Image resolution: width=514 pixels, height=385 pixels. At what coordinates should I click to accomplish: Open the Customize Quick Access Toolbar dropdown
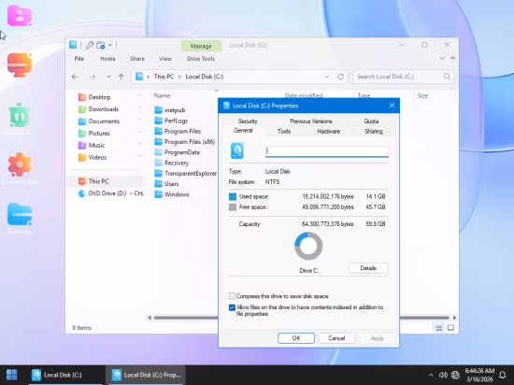110,45
